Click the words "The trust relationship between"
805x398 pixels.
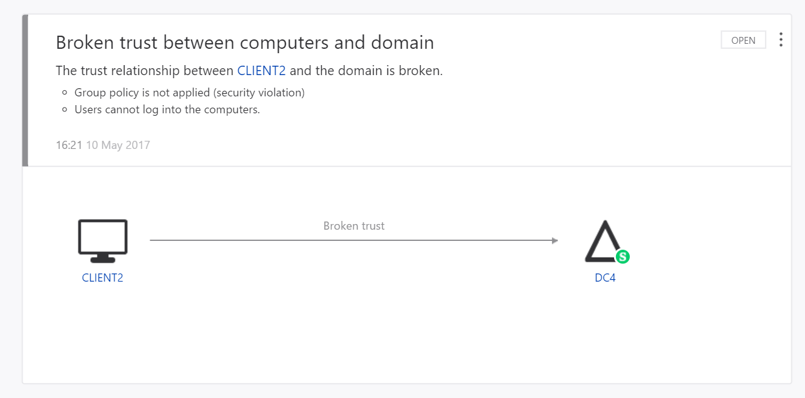tap(145, 71)
